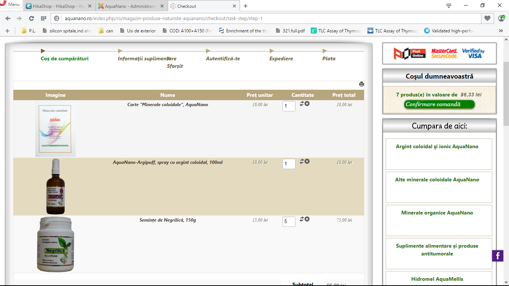Click the Argipuff spray bottle thumbnail
Screen dimensions: 509x286
56,187
